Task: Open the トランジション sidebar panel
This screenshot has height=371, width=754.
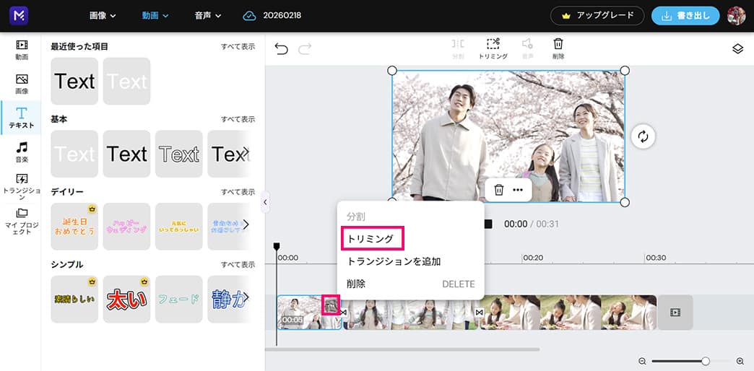Action: [x=22, y=186]
